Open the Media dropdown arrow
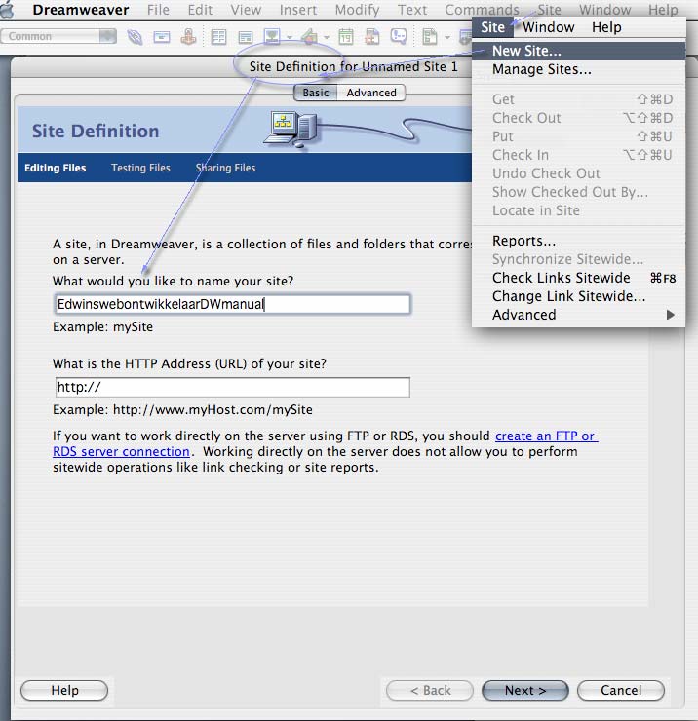 pos(327,37)
